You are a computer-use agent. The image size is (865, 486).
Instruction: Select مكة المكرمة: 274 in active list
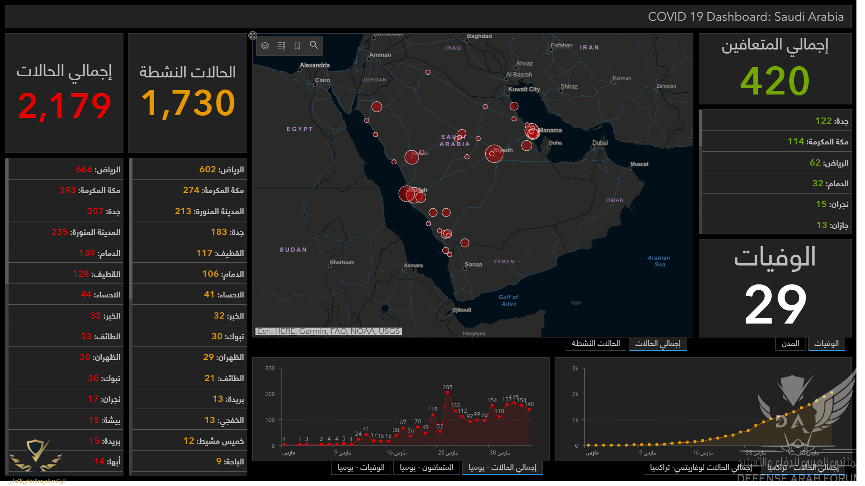click(x=189, y=190)
